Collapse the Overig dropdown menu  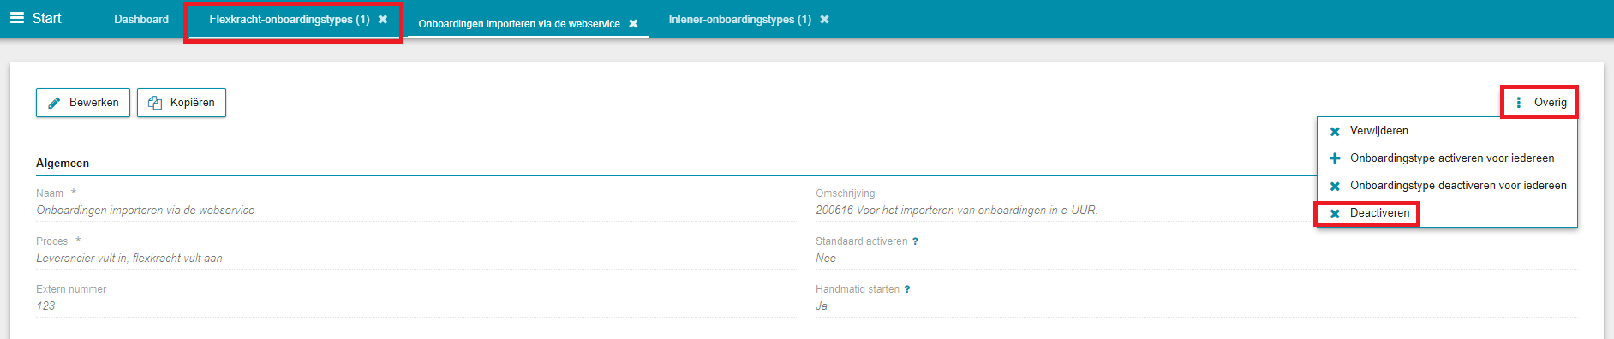(1539, 103)
